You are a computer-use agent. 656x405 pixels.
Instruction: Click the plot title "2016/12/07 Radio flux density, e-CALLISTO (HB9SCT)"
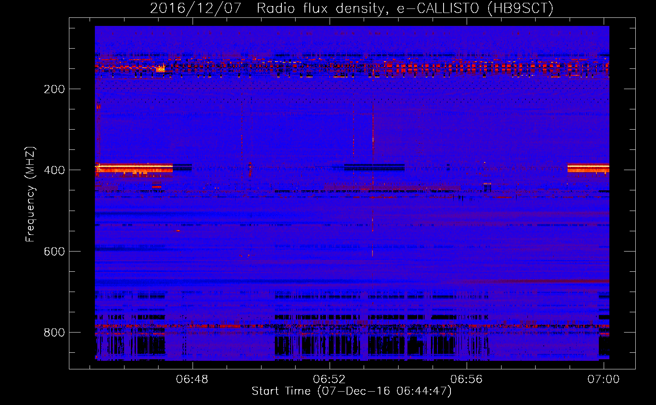coord(352,8)
